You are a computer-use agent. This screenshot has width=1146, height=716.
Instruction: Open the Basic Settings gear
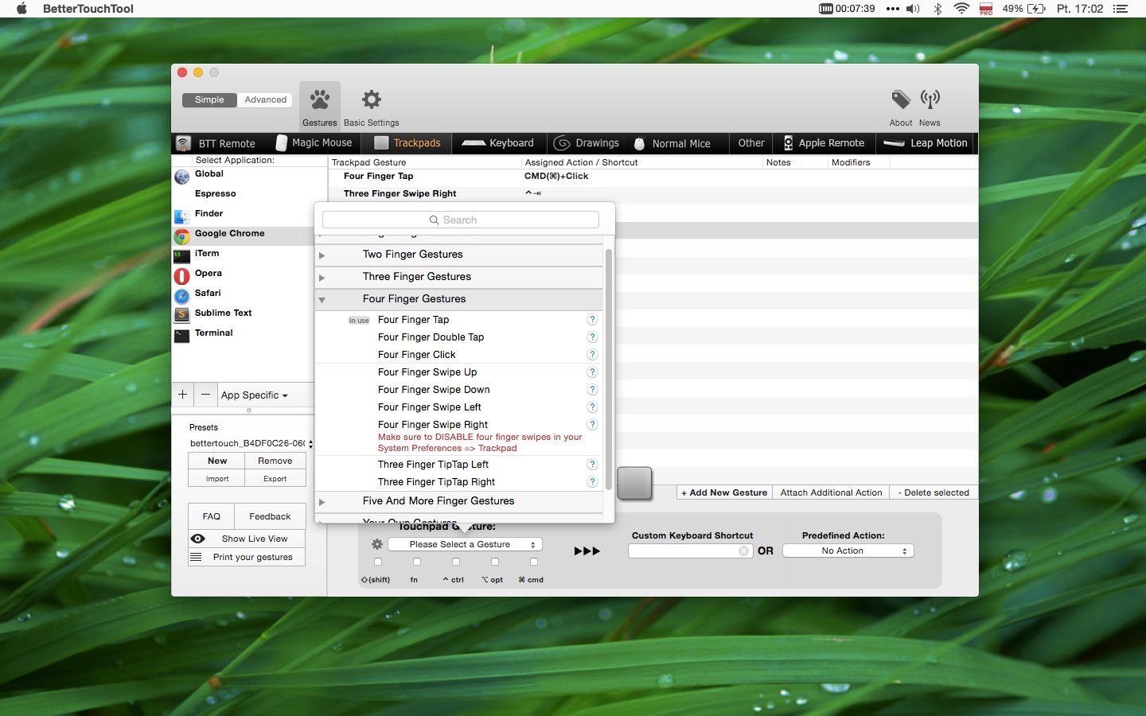click(371, 105)
